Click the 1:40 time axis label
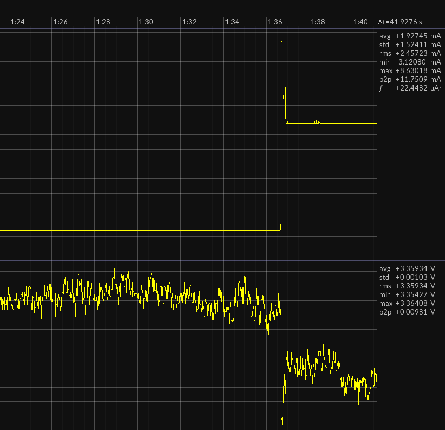Viewport: 445px width, 430px height. [360, 22]
